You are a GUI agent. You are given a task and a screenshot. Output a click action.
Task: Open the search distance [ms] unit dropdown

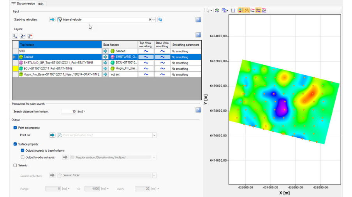pyautogui.click(x=84, y=111)
